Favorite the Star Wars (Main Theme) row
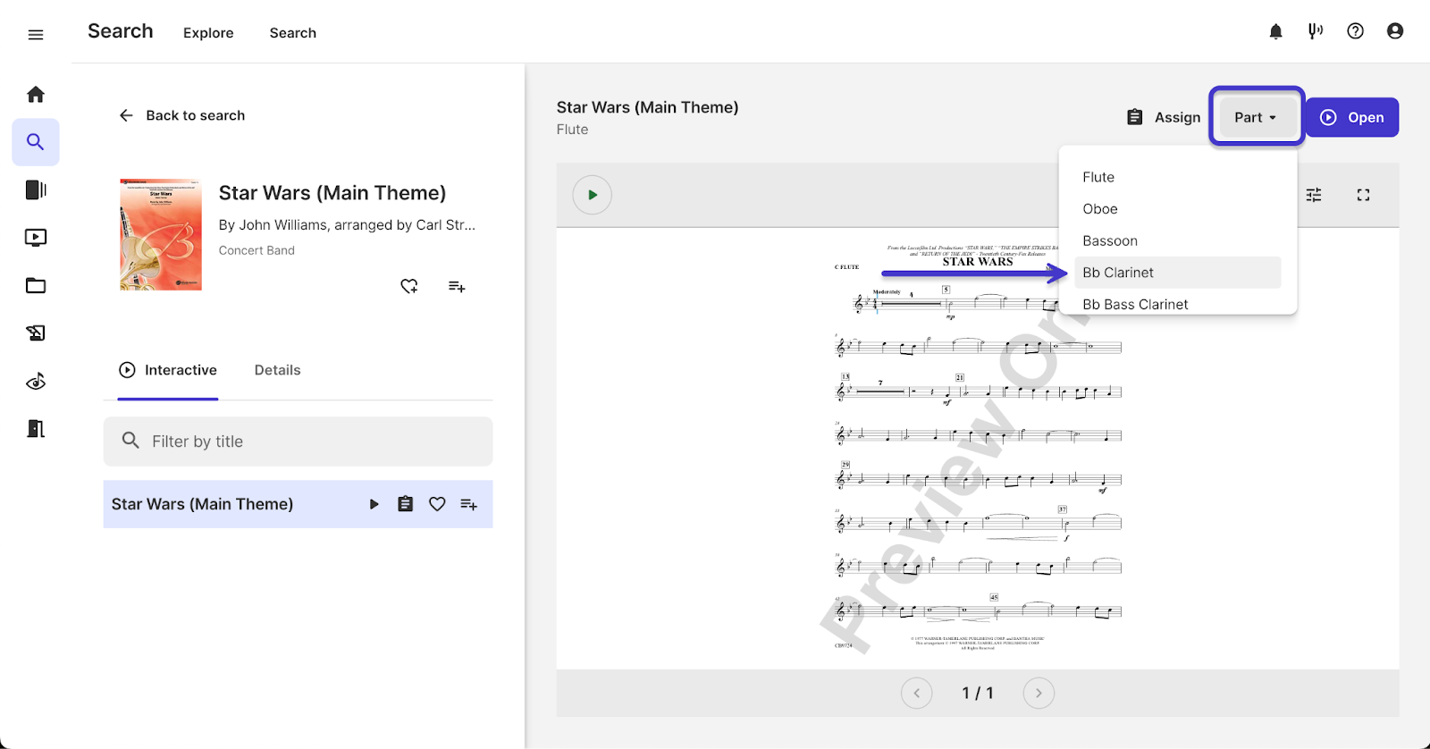The width and height of the screenshot is (1430, 749). click(x=437, y=504)
